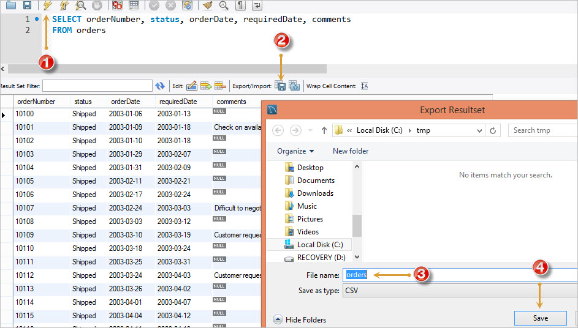Open the Organize dropdown menu
This screenshot has width=578, height=328.
tap(295, 151)
